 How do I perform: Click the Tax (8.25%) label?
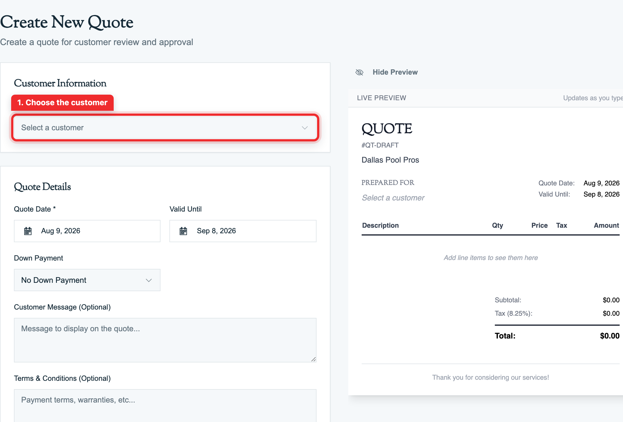point(514,313)
